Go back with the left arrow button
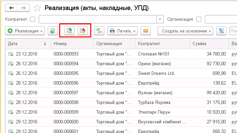The width and height of the screenshot is (237, 133). [x=11, y=8]
